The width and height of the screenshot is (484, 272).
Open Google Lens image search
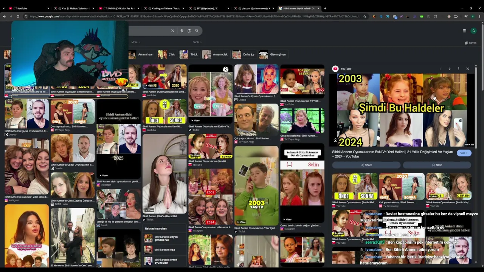[x=189, y=31]
